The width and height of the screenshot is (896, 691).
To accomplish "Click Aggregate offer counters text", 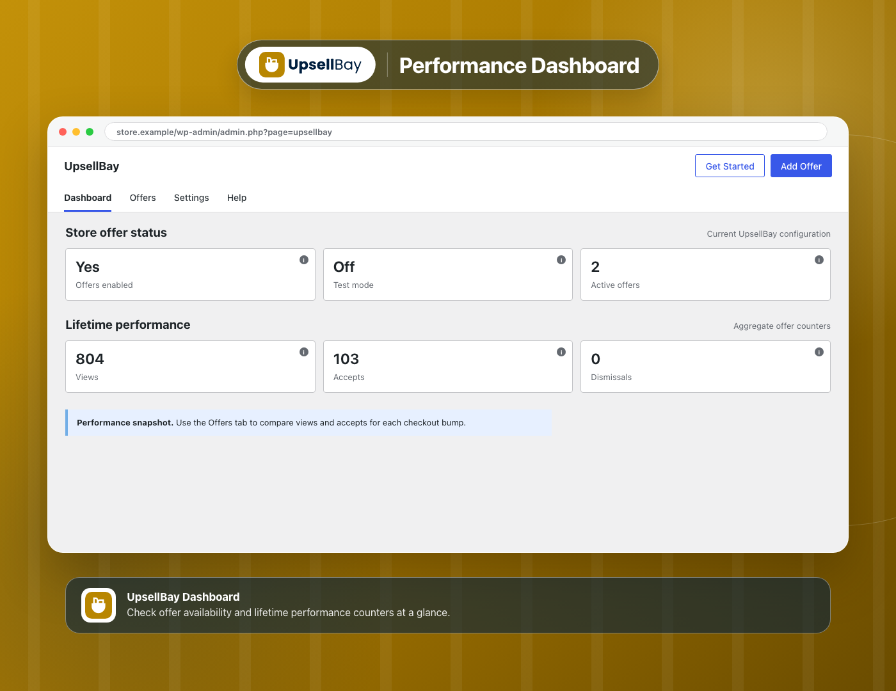I will 782,326.
